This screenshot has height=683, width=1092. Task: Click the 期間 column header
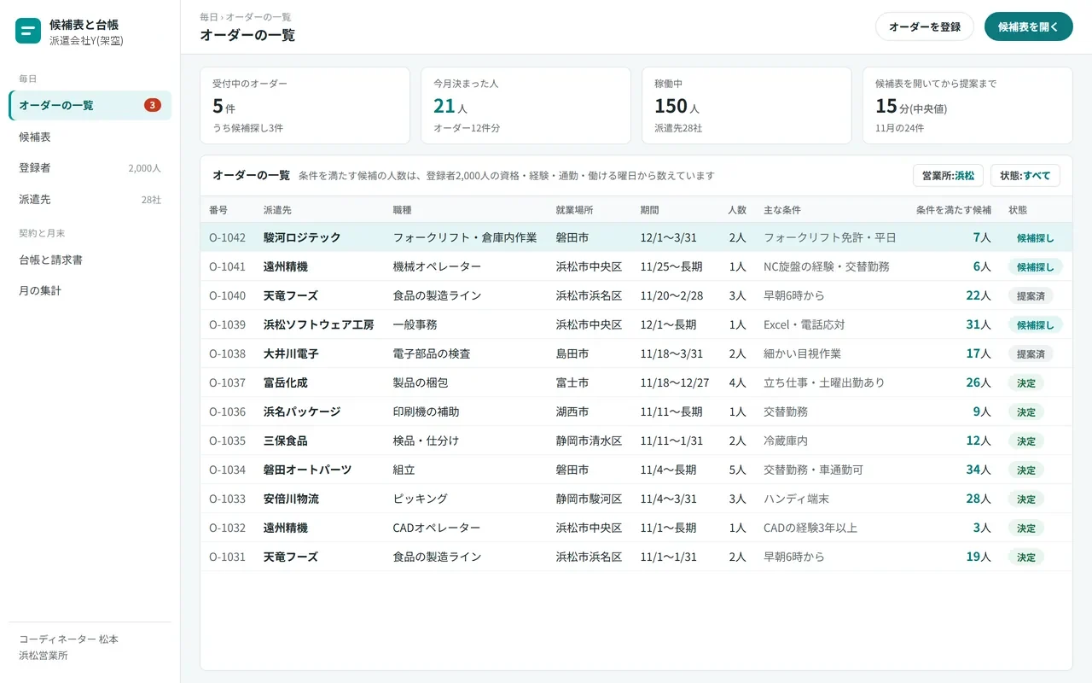pos(650,210)
